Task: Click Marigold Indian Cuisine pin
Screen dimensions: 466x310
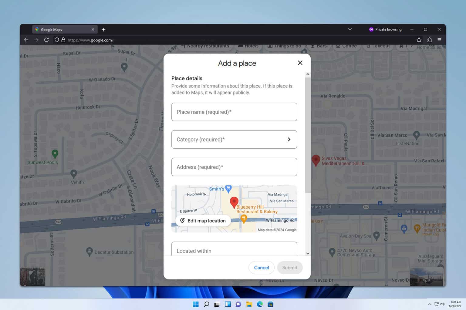Action: pos(417,228)
